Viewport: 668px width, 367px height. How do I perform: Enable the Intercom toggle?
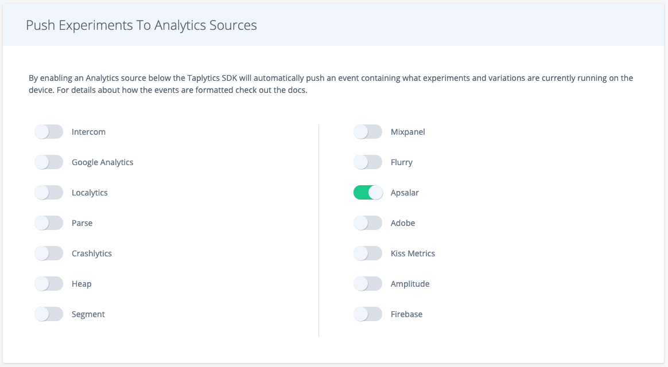pyautogui.click(x=49, y=132)
